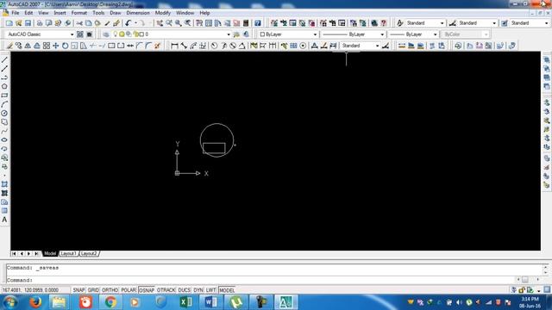
Task: Click the Plot printer icon
Action: (x=40, y=23)
